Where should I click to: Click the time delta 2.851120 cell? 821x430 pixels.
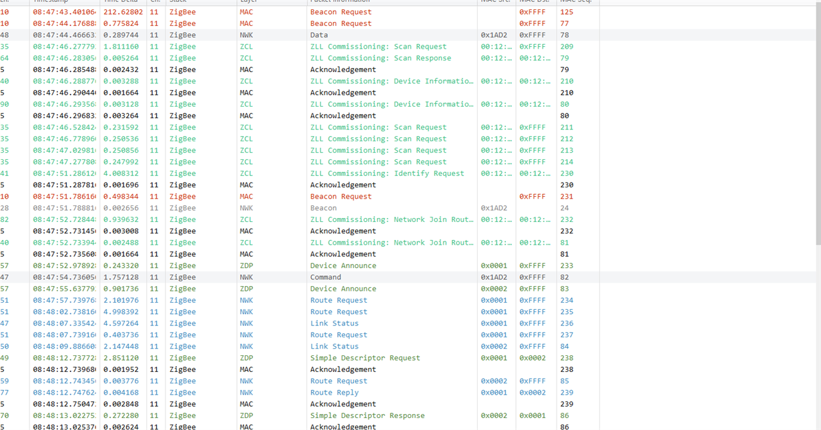(121, 358)
